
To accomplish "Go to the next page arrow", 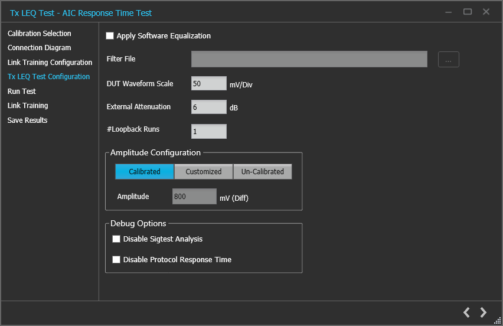I will (484, 312).
